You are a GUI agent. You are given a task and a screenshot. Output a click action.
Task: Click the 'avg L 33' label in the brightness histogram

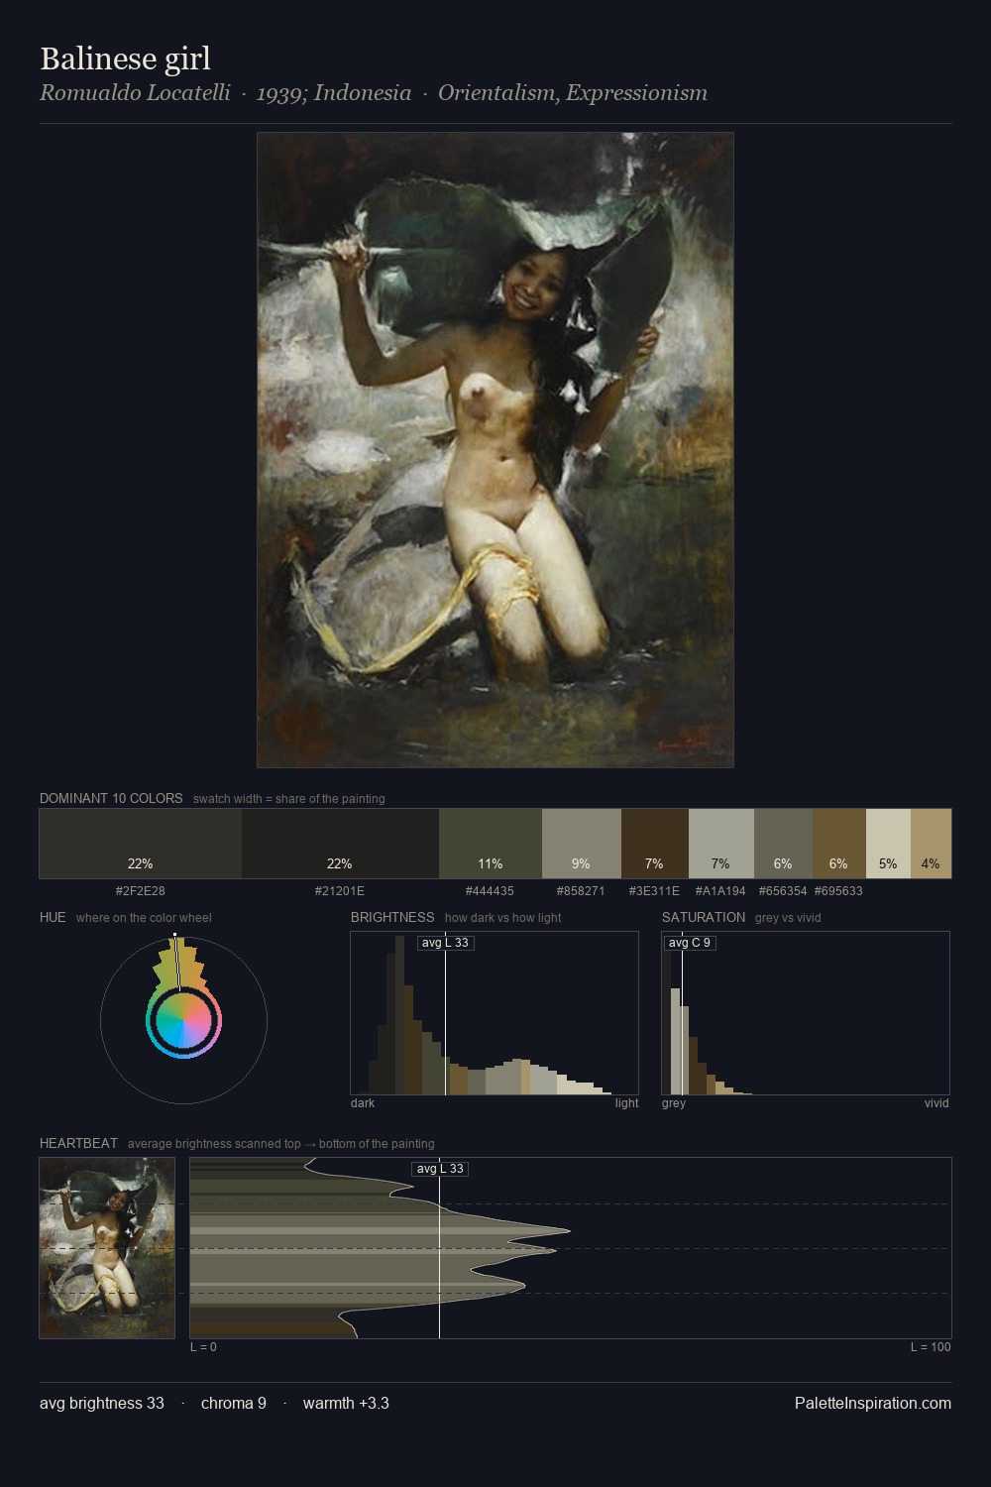pos(445,943)
